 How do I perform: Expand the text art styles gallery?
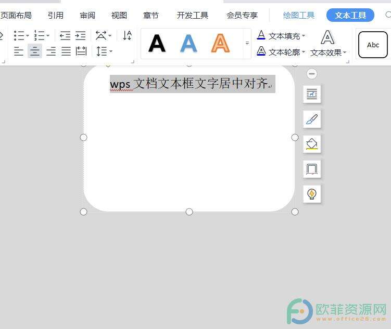(x=247, y=43)
